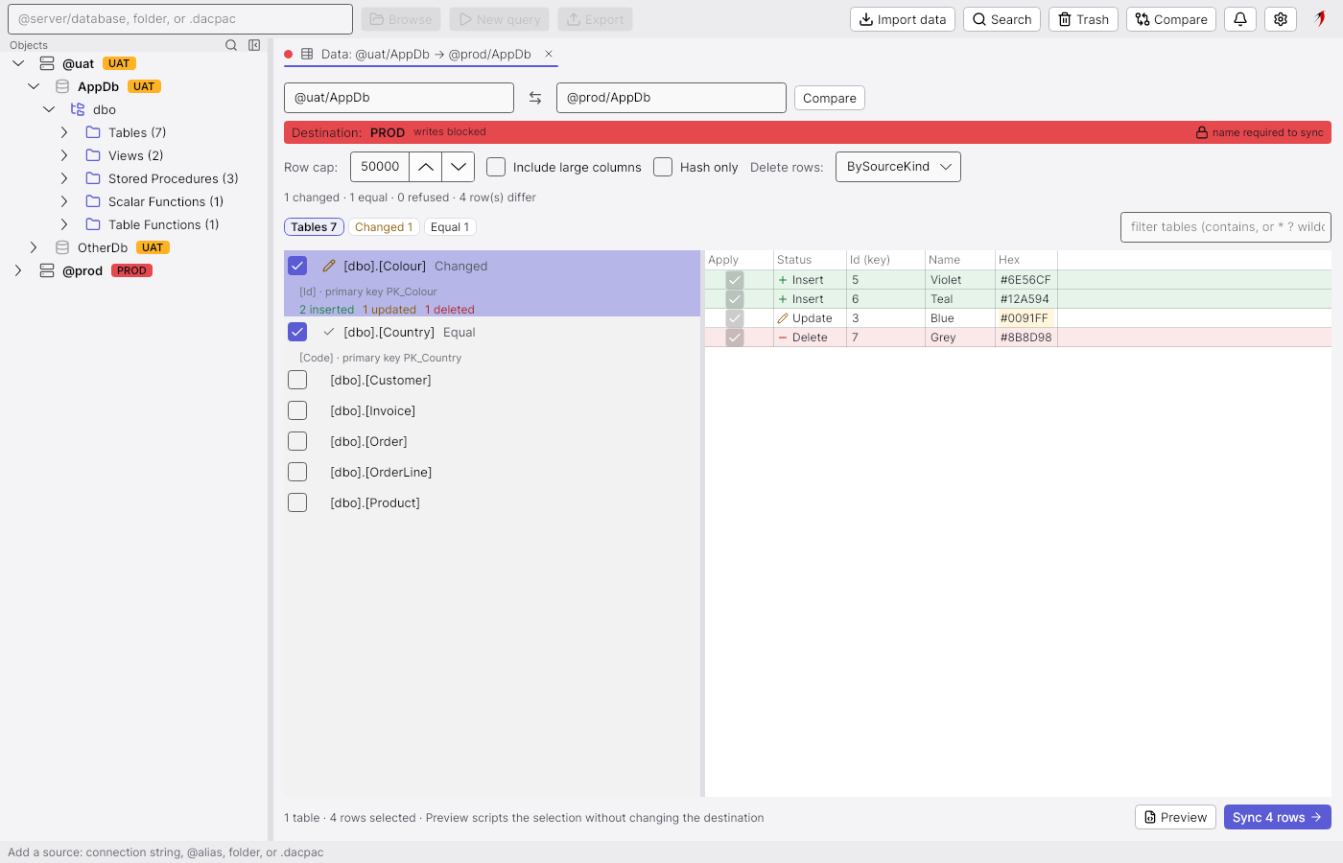Click the red app logo icon
Image resolution: width=1343 pixels, height=863 pixels.
(1321, 18)
